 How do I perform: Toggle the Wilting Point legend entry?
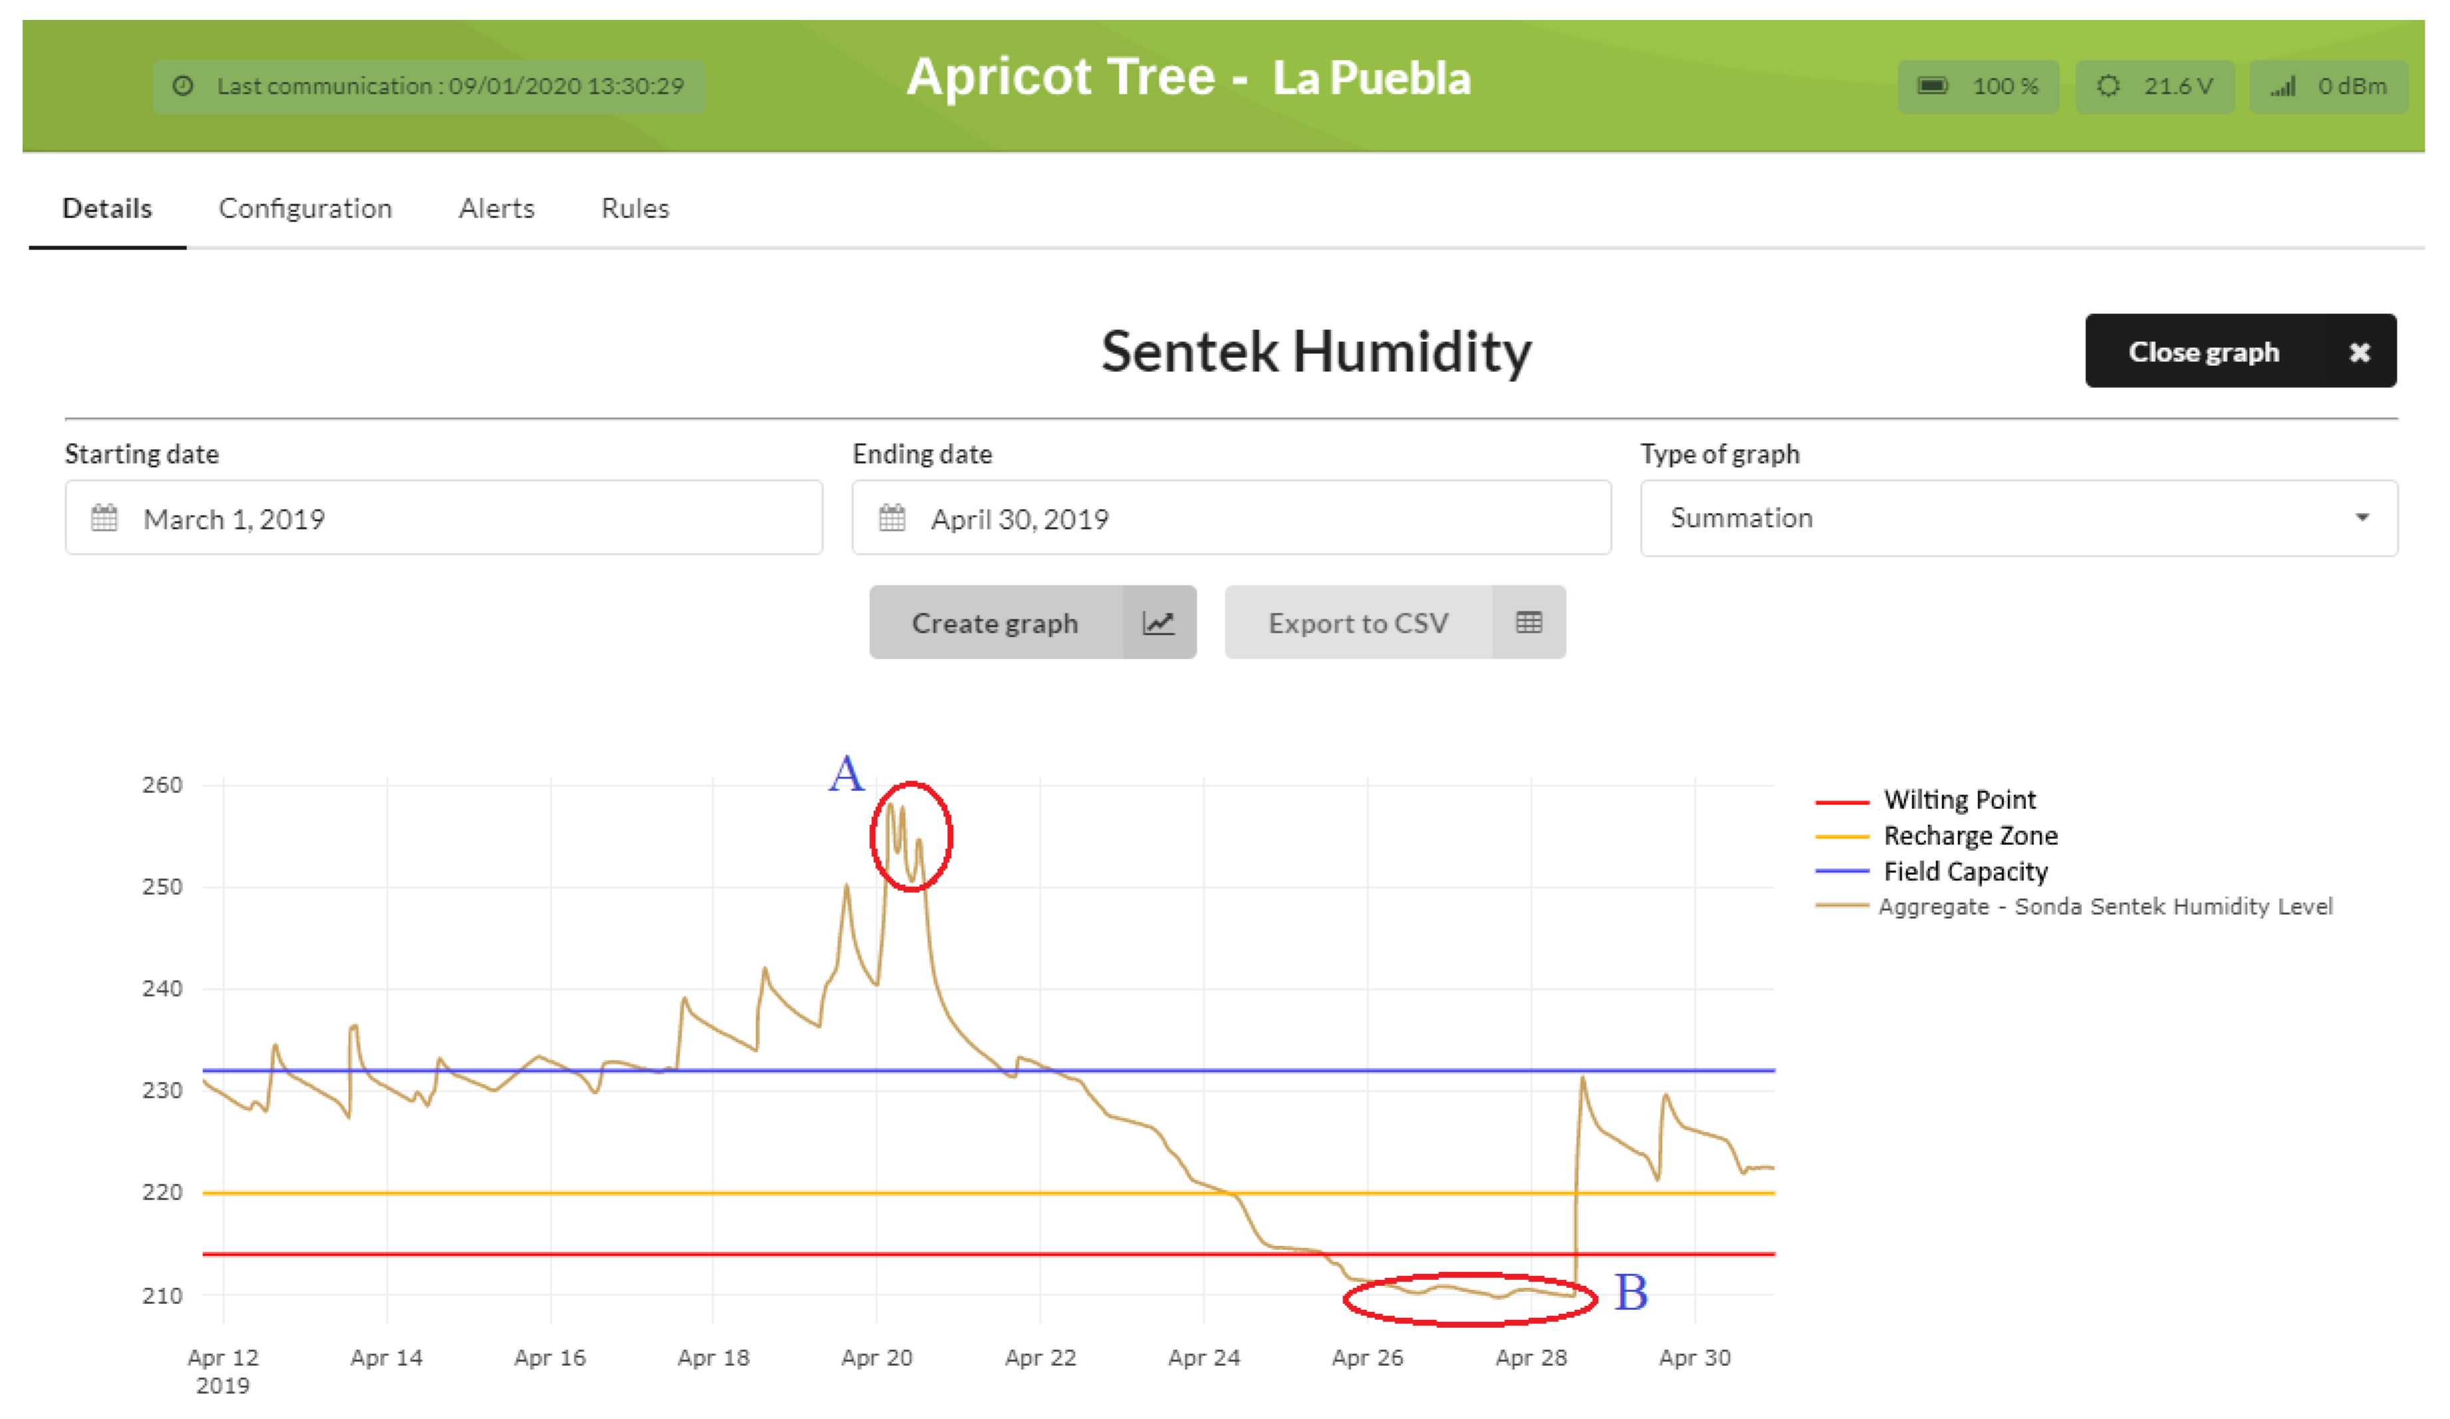1925,800
